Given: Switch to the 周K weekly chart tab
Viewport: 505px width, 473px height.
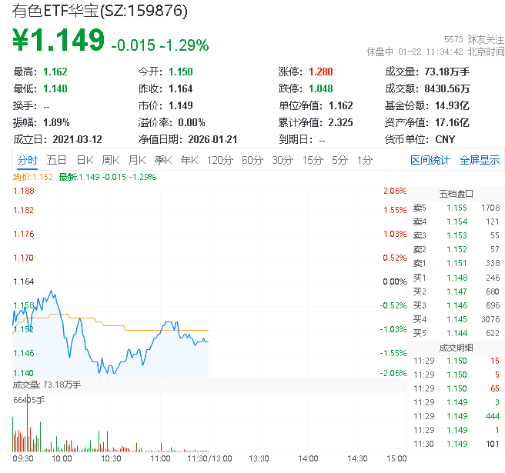Looking at the screenshot, I should click(x=110, y=160).
